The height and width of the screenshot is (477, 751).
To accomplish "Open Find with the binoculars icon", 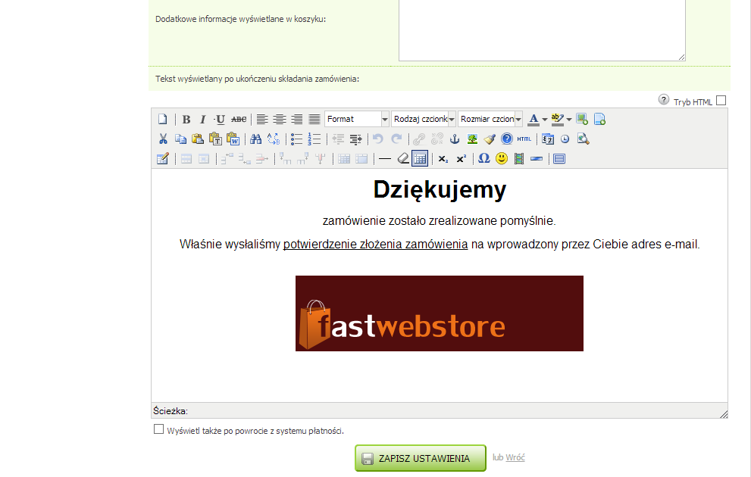I will [x=255, y=139].
